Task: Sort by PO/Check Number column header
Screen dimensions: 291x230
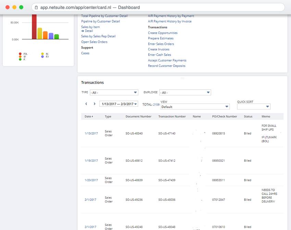Action: (x=225, y=116)
